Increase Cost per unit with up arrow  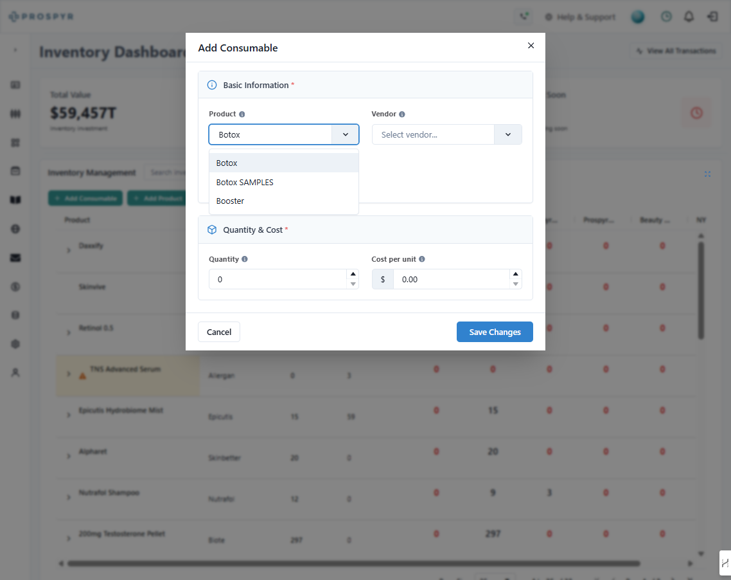click(x=516, y=274)
